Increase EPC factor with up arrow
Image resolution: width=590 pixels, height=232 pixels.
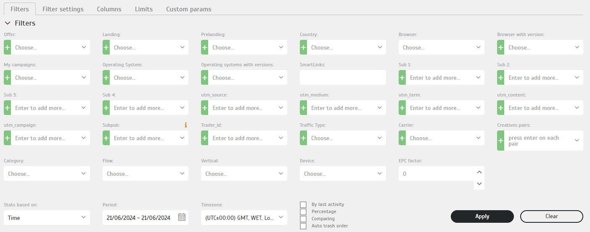tap(479, 172)
